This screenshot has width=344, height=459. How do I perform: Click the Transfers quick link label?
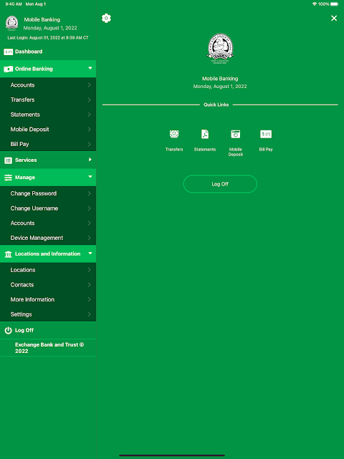click(x=174, y=149)
